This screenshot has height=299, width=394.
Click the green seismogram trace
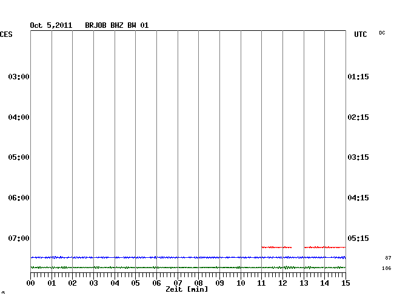pos(188,268)
